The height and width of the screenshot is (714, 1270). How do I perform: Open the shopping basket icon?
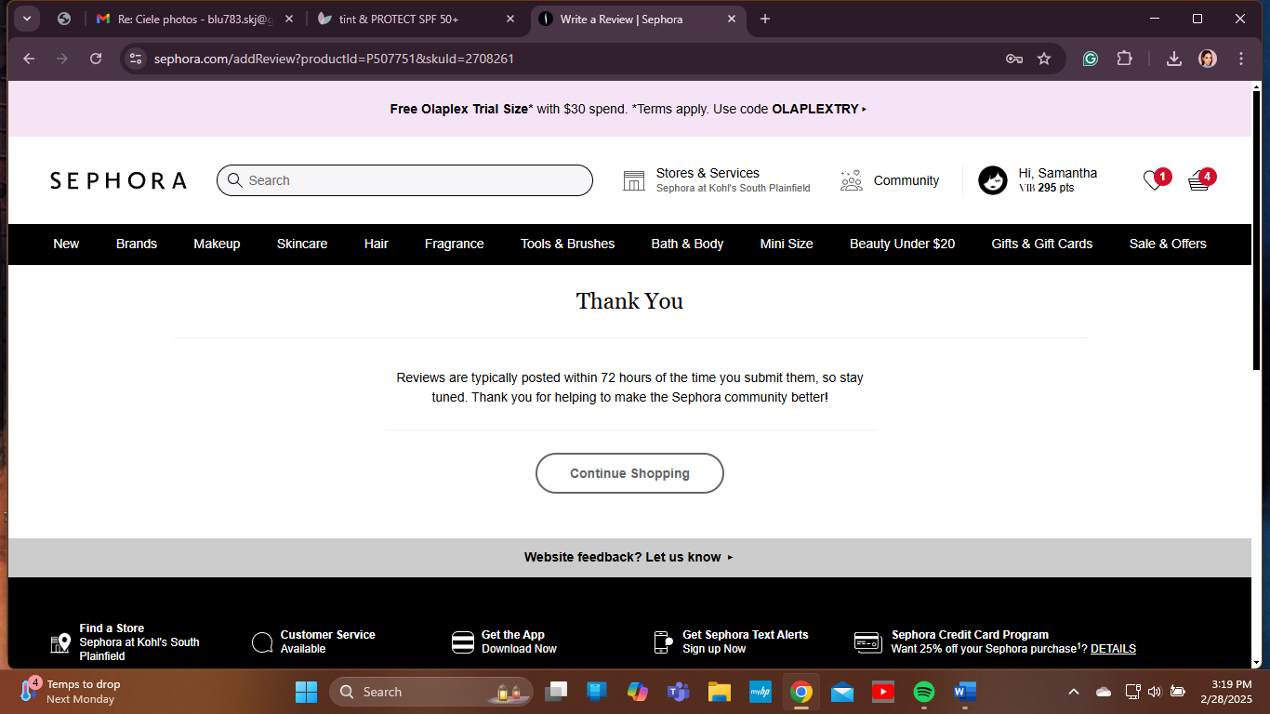[1198, 181]
